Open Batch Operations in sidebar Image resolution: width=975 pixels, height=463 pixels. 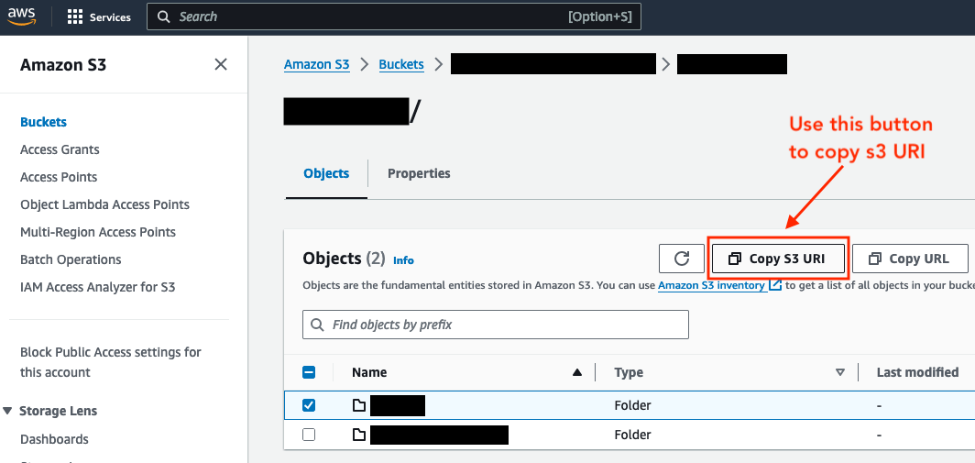tap(71, 259)
